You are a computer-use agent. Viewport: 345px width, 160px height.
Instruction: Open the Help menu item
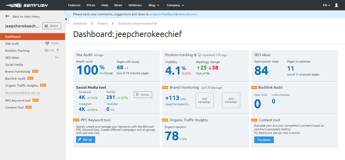click(x=105, y=5)
